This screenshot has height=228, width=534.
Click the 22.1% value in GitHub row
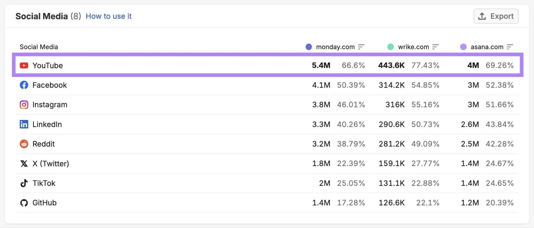tap(428, 203)
